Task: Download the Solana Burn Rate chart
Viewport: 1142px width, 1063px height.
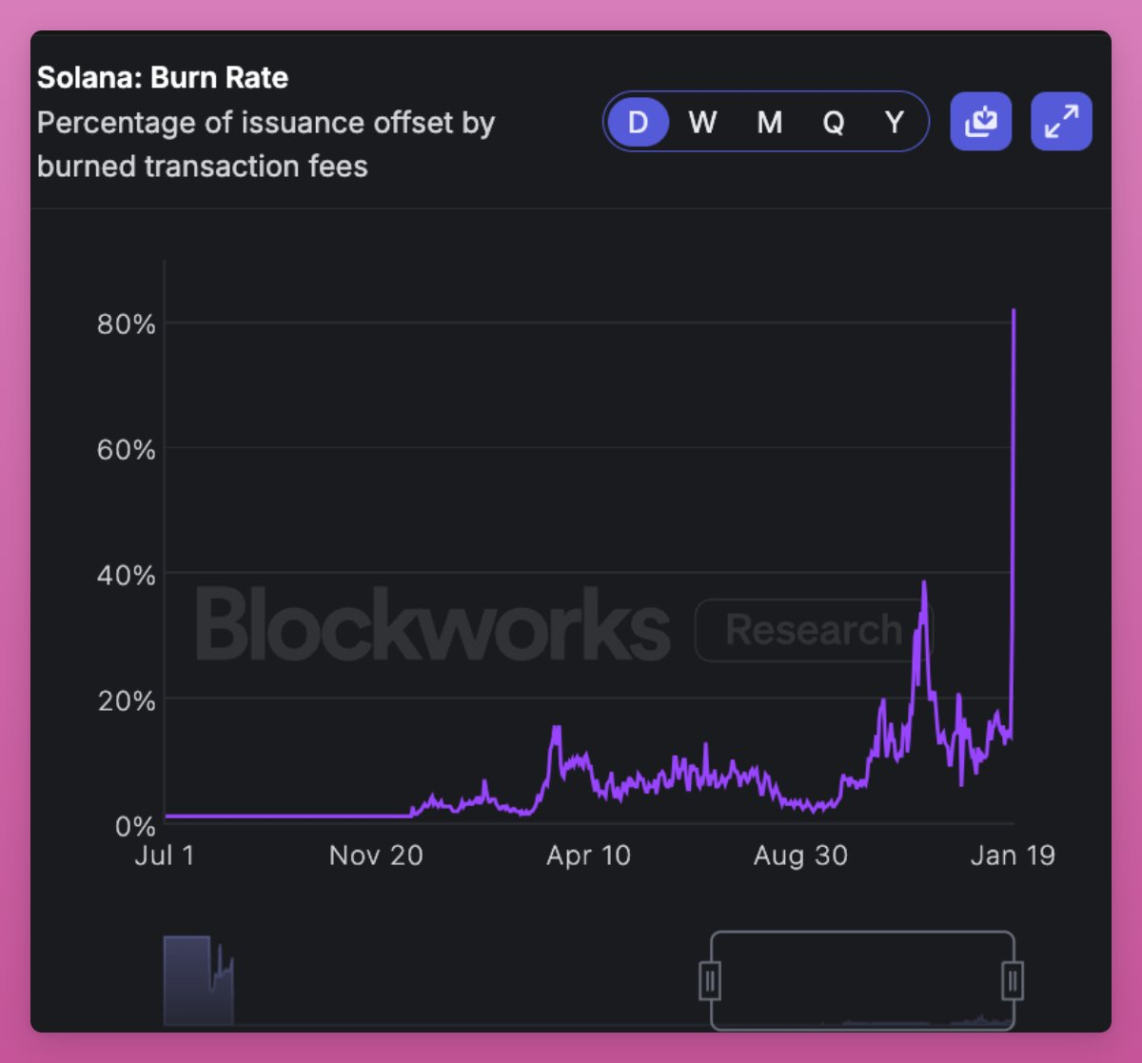Action: tap(980, 122)
